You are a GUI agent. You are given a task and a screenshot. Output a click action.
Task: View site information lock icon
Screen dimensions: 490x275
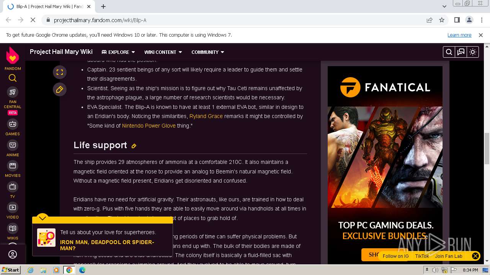pos(48,20)
